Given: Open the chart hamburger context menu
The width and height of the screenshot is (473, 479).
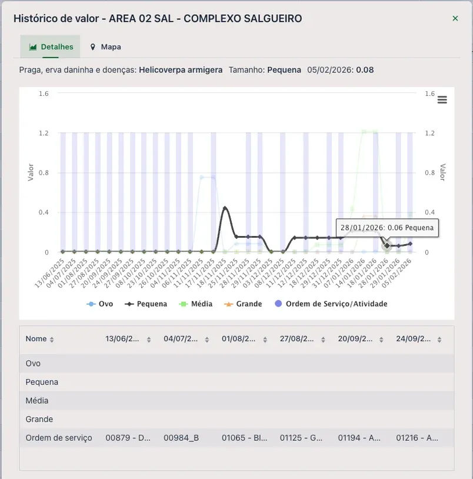Looking at the screenshot, I should [x=442, y=99].
